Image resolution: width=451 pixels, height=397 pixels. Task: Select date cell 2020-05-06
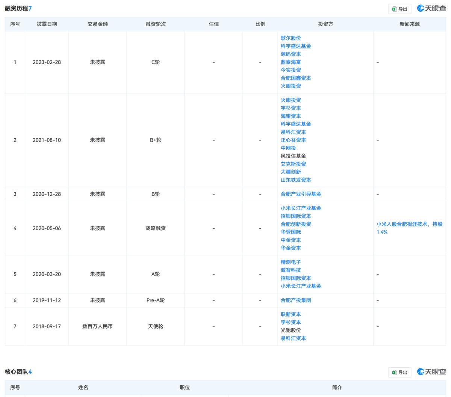47,228
